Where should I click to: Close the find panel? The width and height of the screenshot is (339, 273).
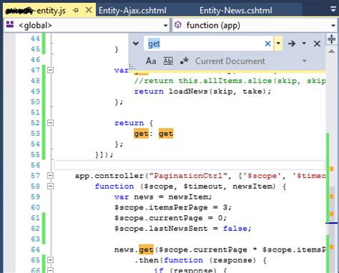[317, 44]
